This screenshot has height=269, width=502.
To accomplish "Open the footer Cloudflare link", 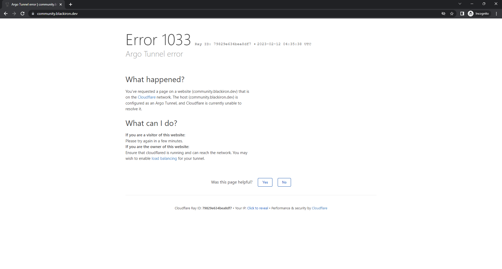I will (320, 208).
